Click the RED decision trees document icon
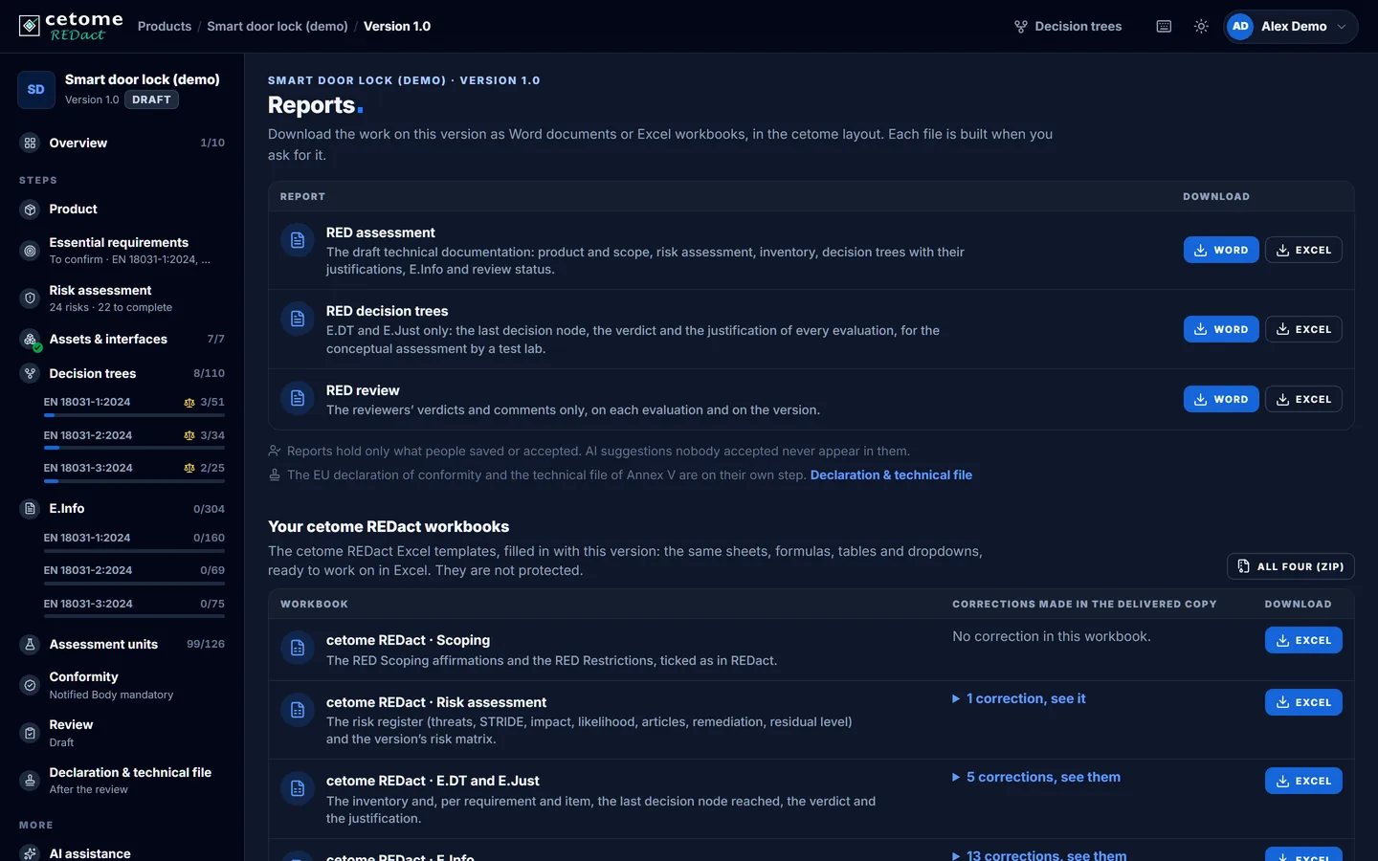The image size is (1378, 861). 298,320
